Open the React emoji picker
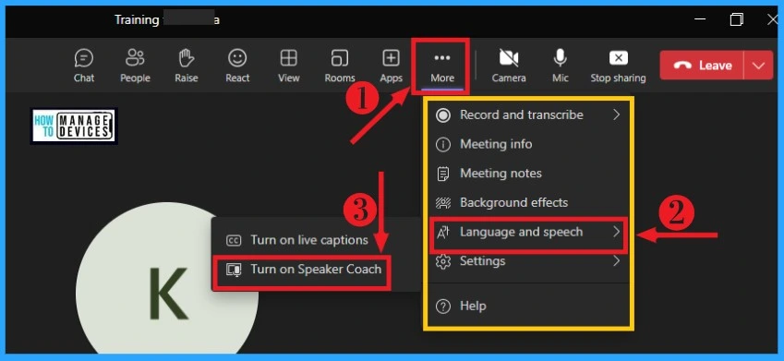Screen dimensions: 784x361 click(237, 66)
